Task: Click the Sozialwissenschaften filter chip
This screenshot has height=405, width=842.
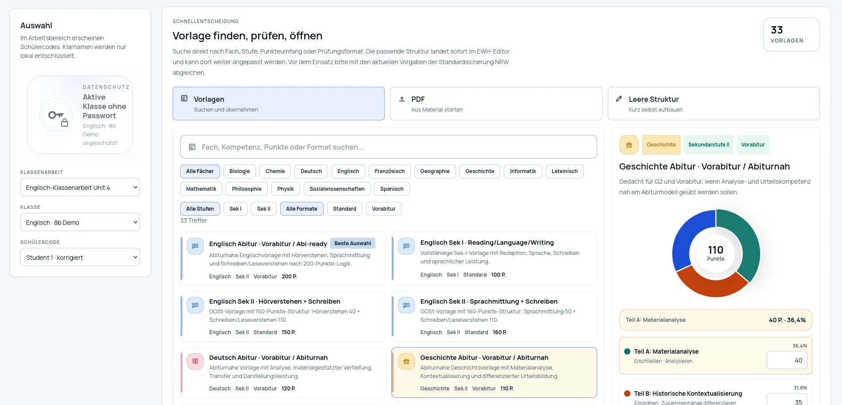Action: [337, 189]
